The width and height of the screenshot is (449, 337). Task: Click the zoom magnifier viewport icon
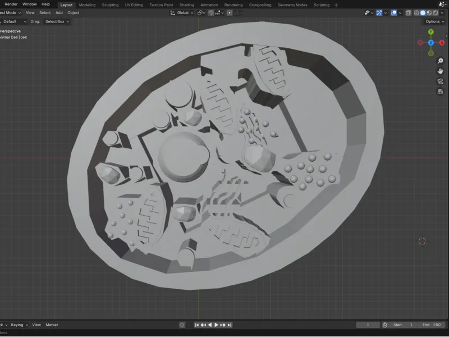coord(440,61)
